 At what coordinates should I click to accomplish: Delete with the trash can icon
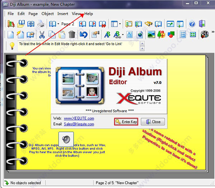(72, 34)
